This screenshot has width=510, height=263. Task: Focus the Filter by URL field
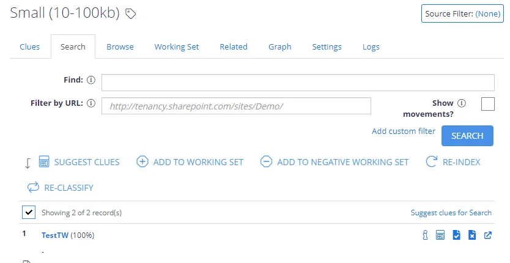point(236,106)
